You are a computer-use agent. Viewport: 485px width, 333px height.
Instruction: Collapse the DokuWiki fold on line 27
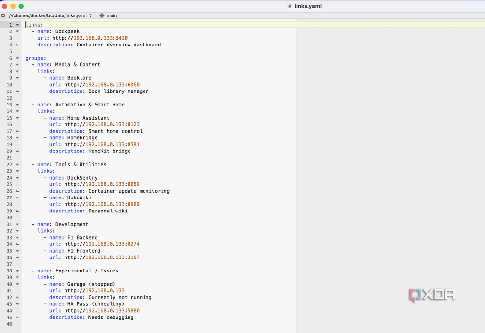(17, 198)
